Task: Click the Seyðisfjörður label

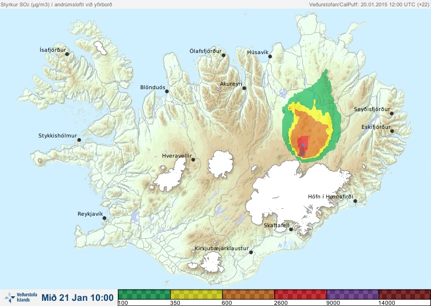Action: tap(372, 109)
